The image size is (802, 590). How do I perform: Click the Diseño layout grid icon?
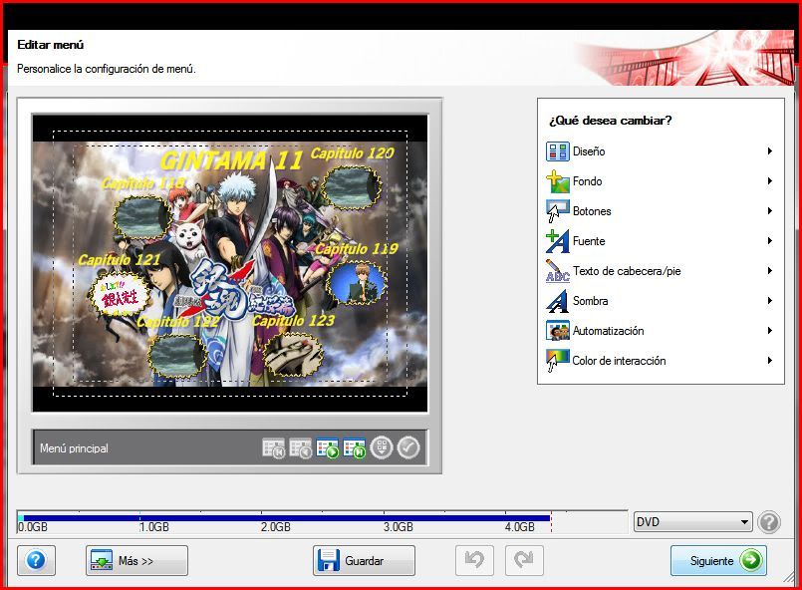pos(558,151)
